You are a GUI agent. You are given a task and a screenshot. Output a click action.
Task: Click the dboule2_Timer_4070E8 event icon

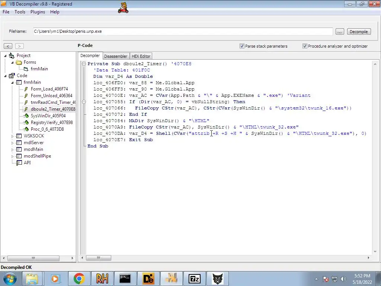coord(26,109)
